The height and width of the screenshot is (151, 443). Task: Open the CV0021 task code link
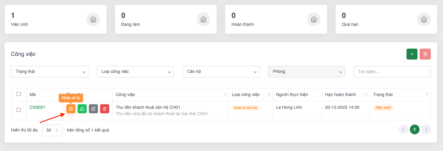[37, 107]
